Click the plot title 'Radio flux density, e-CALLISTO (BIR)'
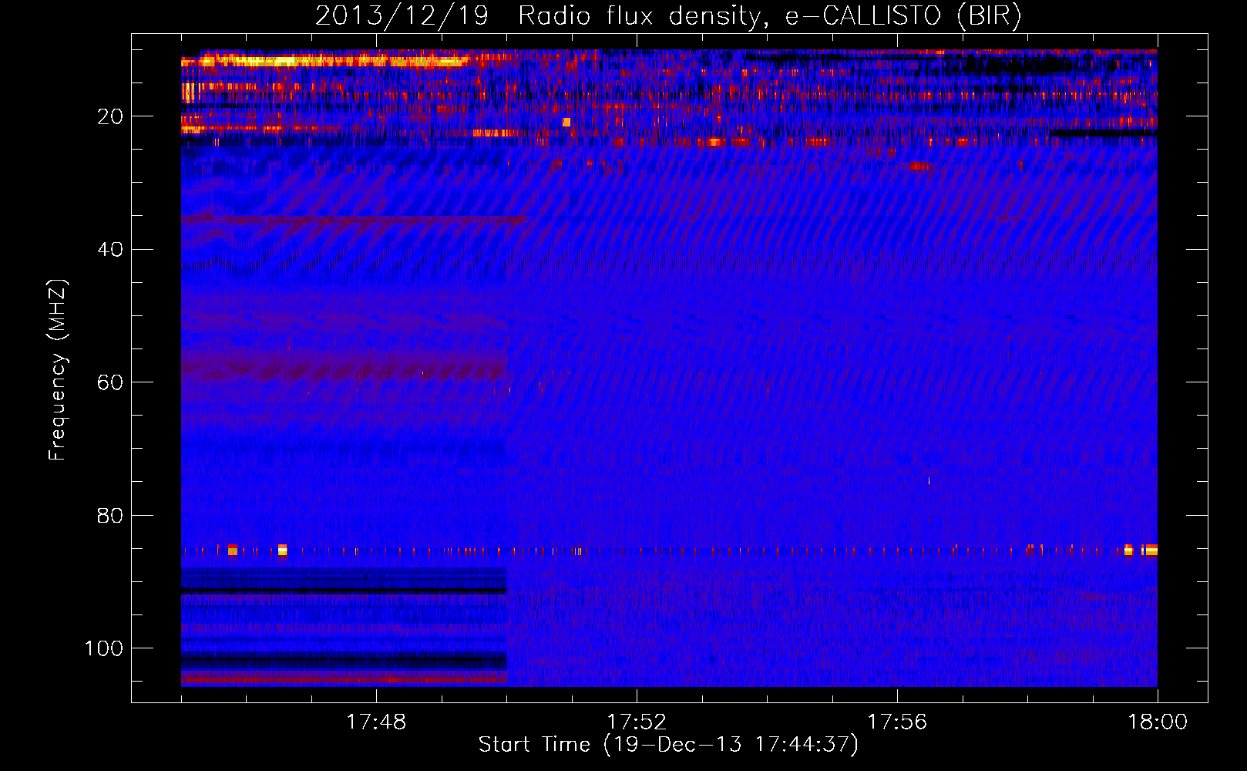Screen dimensions: 1247x771 pos(769,15)
